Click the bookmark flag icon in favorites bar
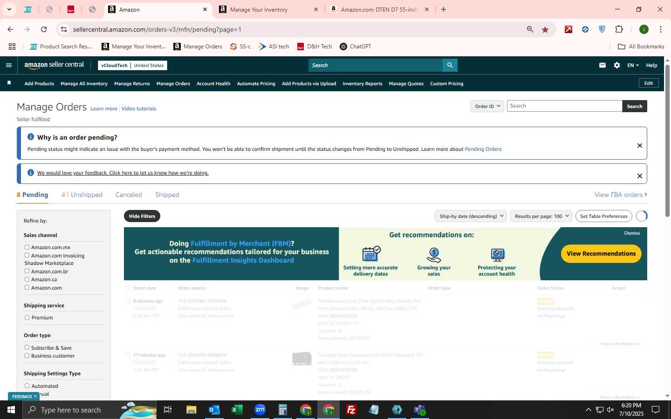The height and width of the screenshot is (419, 671). tap(9, 83)
